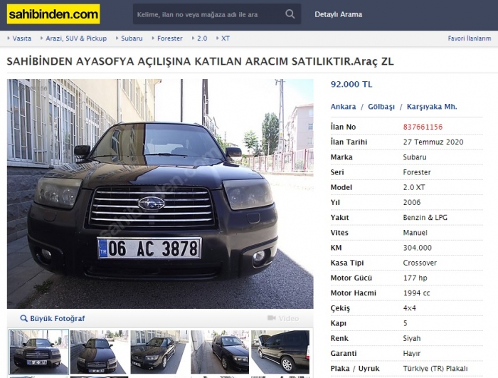498x378 pixels.
Task: Open Favori İlanlarım
Action: coord(470,38)
